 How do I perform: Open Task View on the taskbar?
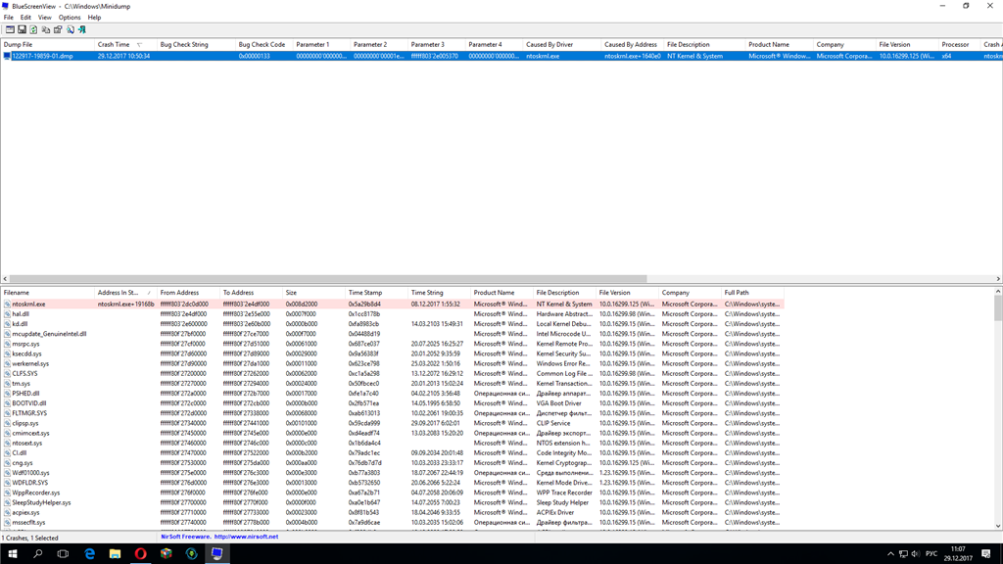click(63, 554)
